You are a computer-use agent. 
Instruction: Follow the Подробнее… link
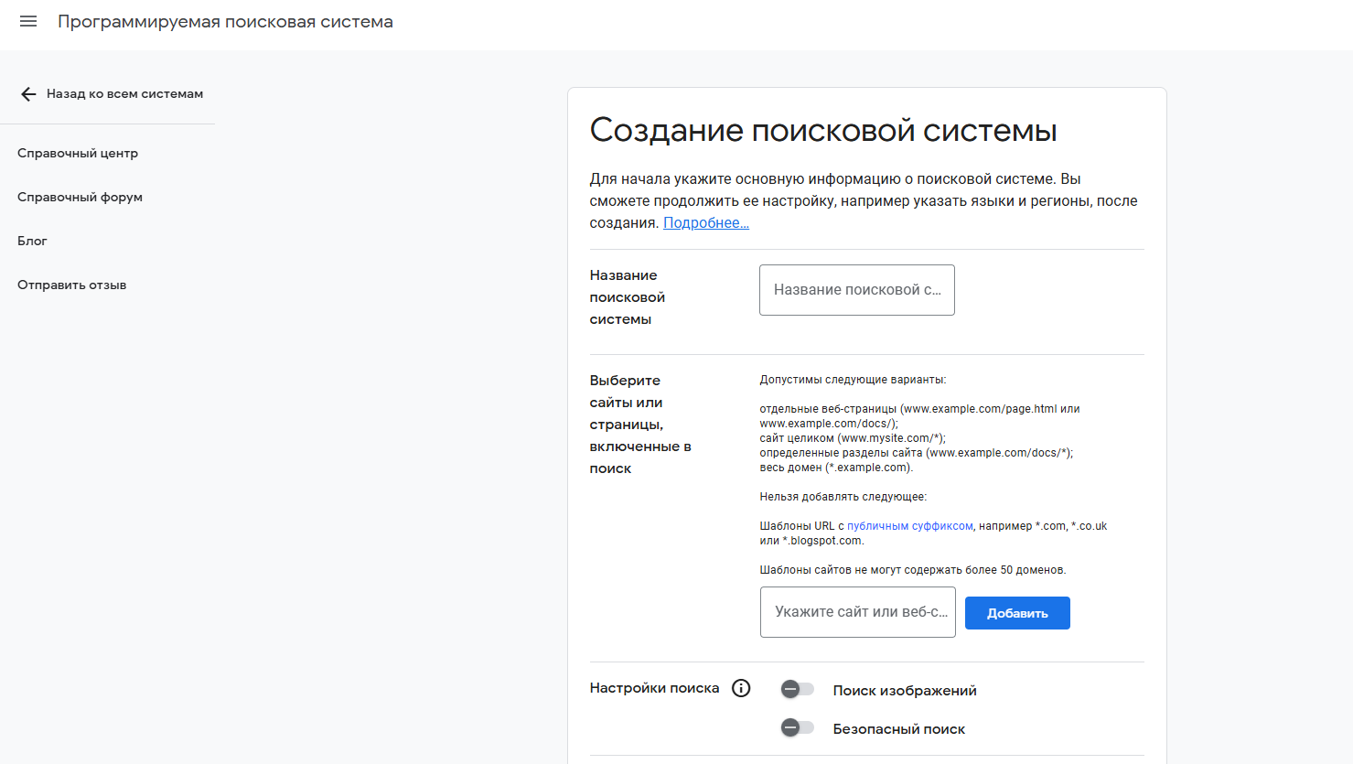pos(705,222)
